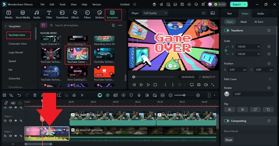The height and width of the screenshot is (146, 279).
Task: Click the Rotate dial knob
Action: [227, 94]
